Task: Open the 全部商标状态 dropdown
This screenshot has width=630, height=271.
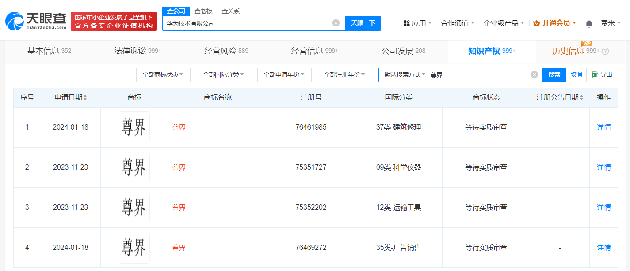Action: (163, 74)
